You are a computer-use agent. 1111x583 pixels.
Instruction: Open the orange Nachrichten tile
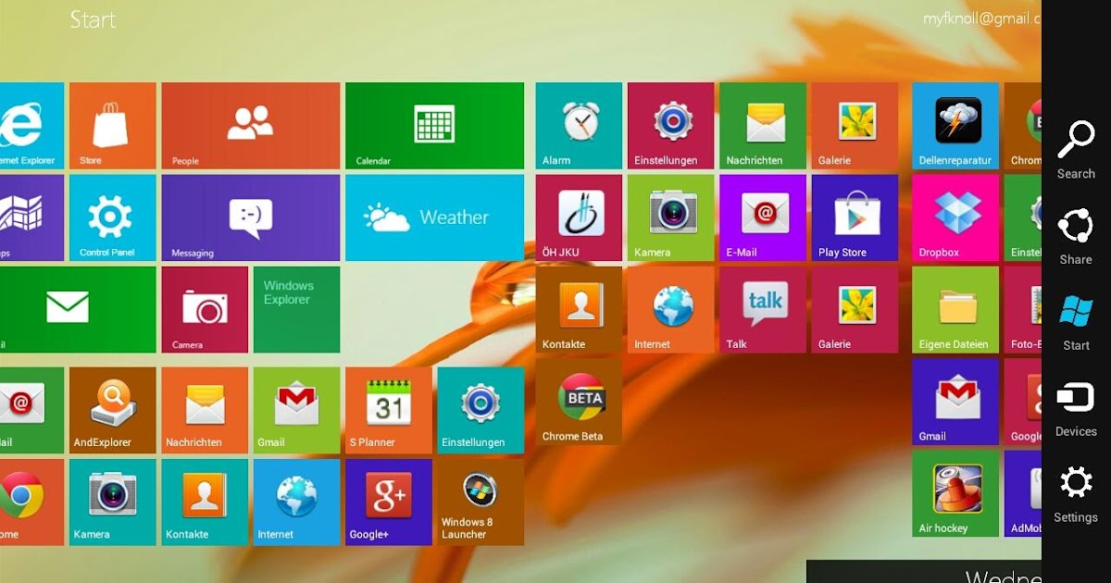(x=205, y=410)
